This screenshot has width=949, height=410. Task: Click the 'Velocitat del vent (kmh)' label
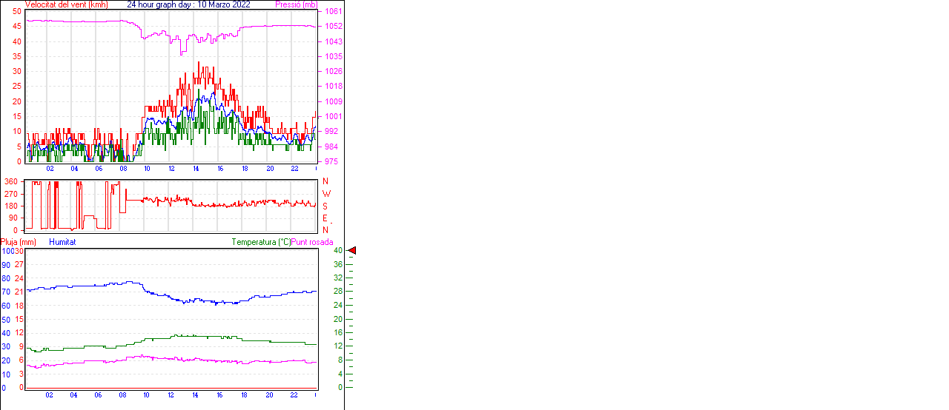[x=66, y=4]
